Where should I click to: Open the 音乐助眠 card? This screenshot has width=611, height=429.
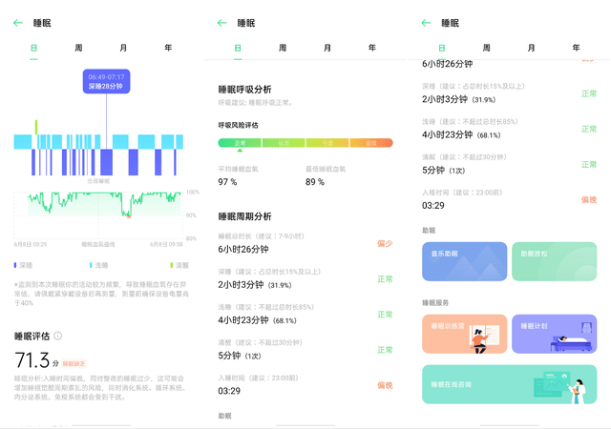(x=465, y=261)
